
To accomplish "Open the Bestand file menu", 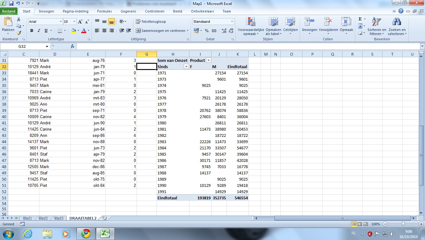I will coord(9,11).
